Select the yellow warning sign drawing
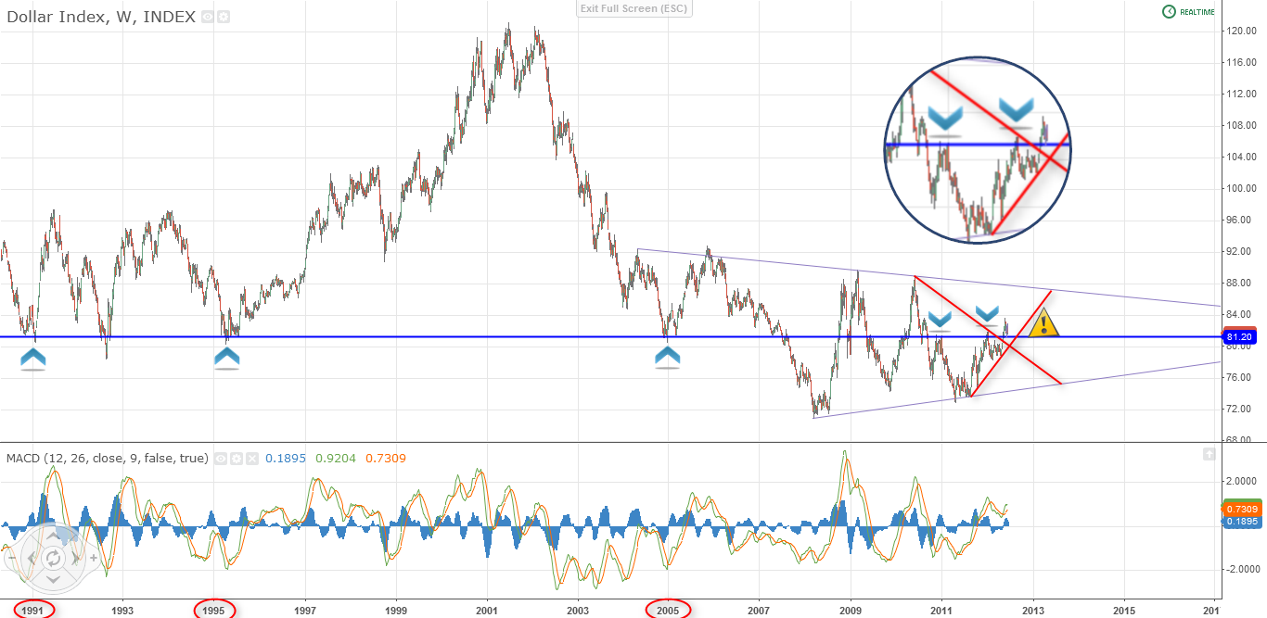The width and height of the screenshot is (1267, 618). tap(1044, 322)
